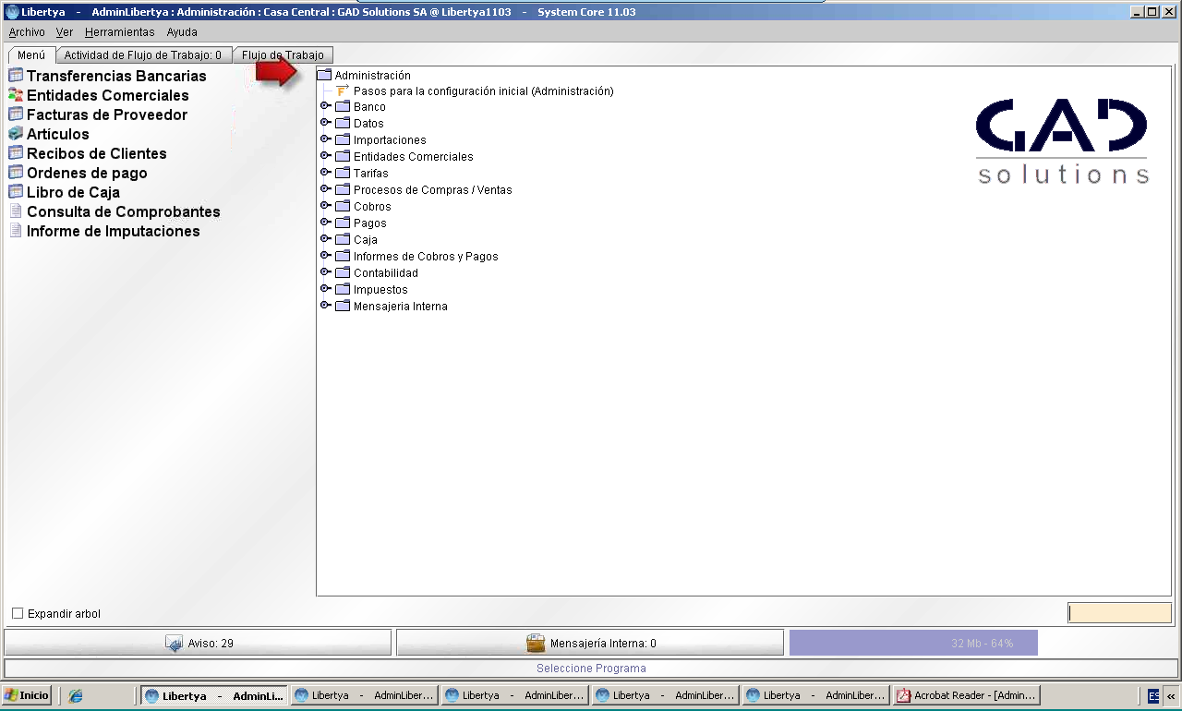Click the Pasos para la configuración inicial icon
This screenshot has height=711, width=1182.
[x=343, y=91]
